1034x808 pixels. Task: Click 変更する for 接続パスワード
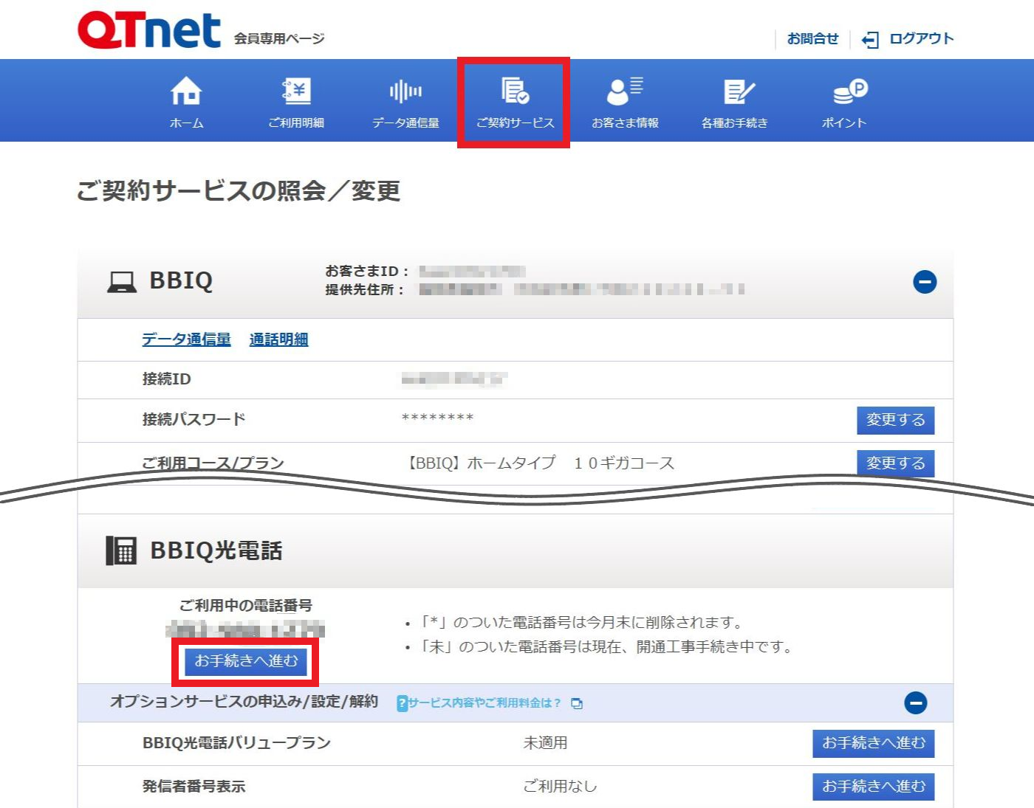(895, 420)
